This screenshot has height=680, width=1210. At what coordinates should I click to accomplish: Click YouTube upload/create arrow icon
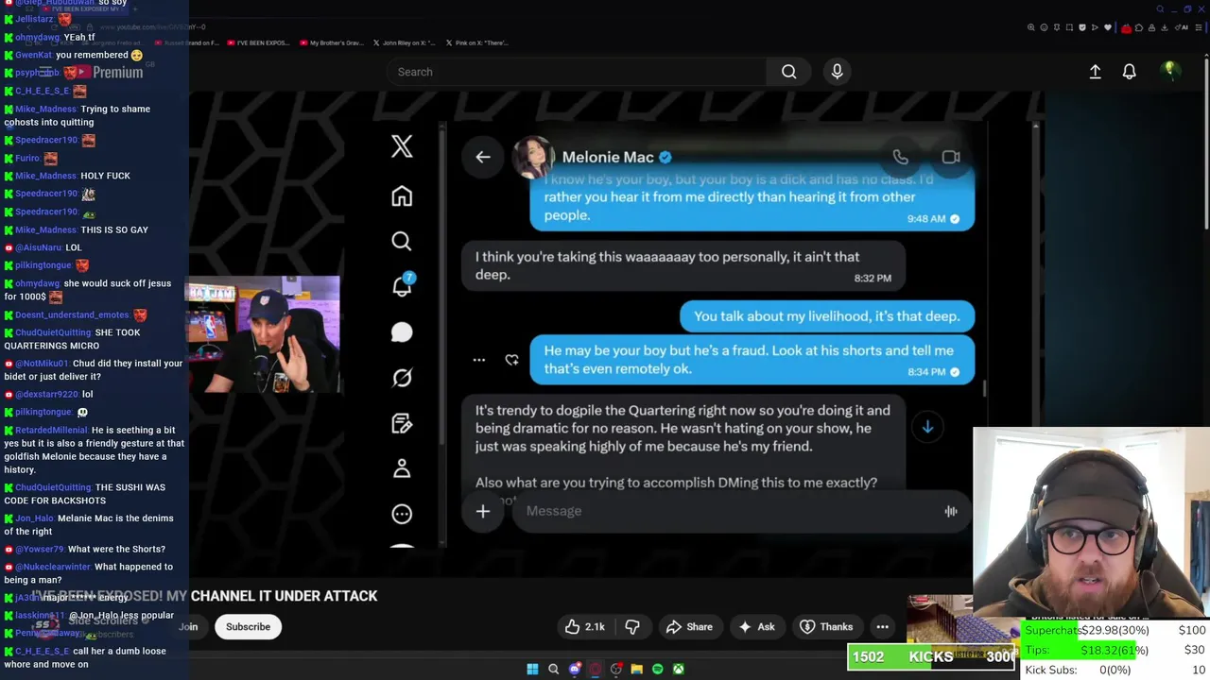(1095, 72)
